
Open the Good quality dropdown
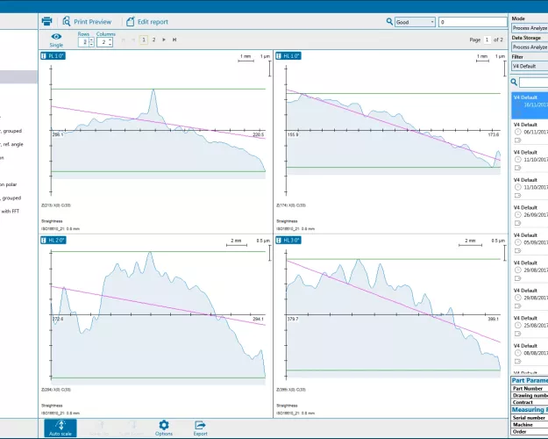pyautogui.click(x=414, y=22)
